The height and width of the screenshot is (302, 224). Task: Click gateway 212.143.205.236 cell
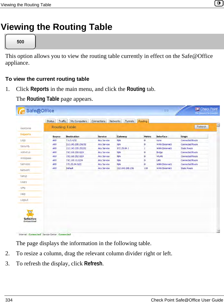click(x=125, y=168)
